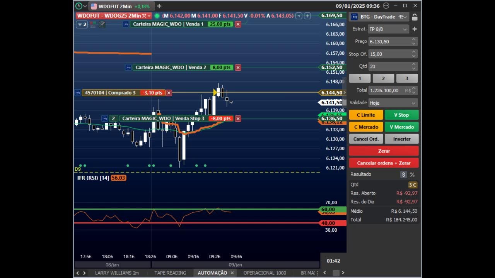Cancel the Venda 2 order with its X

coord(238,67)
